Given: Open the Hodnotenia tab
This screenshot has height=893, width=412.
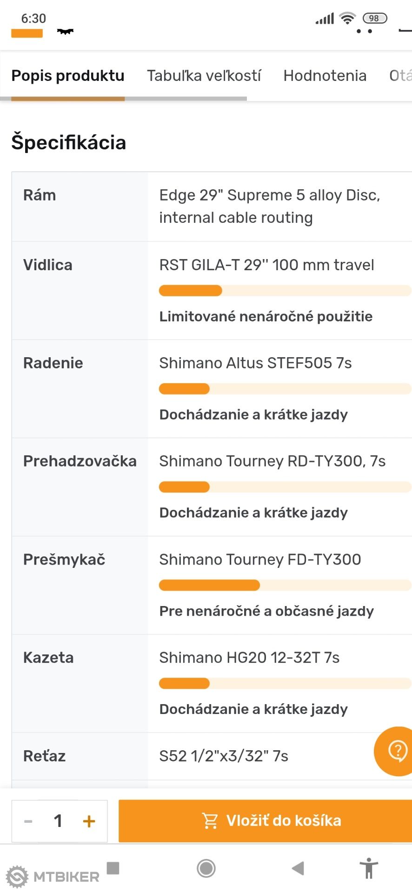Looking at the screenshot, I should pyautogui.click(x=325, y=75).
